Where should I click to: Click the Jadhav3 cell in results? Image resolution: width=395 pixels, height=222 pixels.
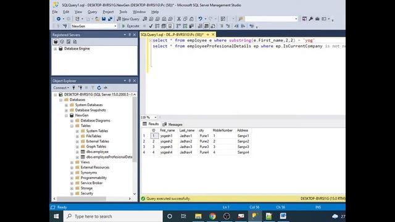186,147
